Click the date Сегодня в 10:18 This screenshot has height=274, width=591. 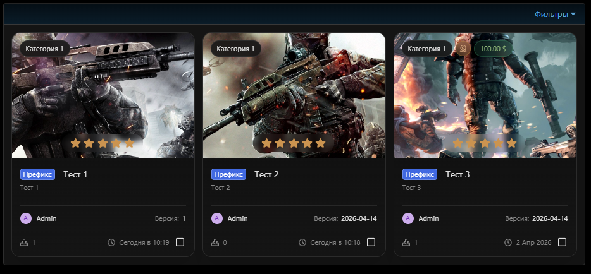tap(335, 242)
